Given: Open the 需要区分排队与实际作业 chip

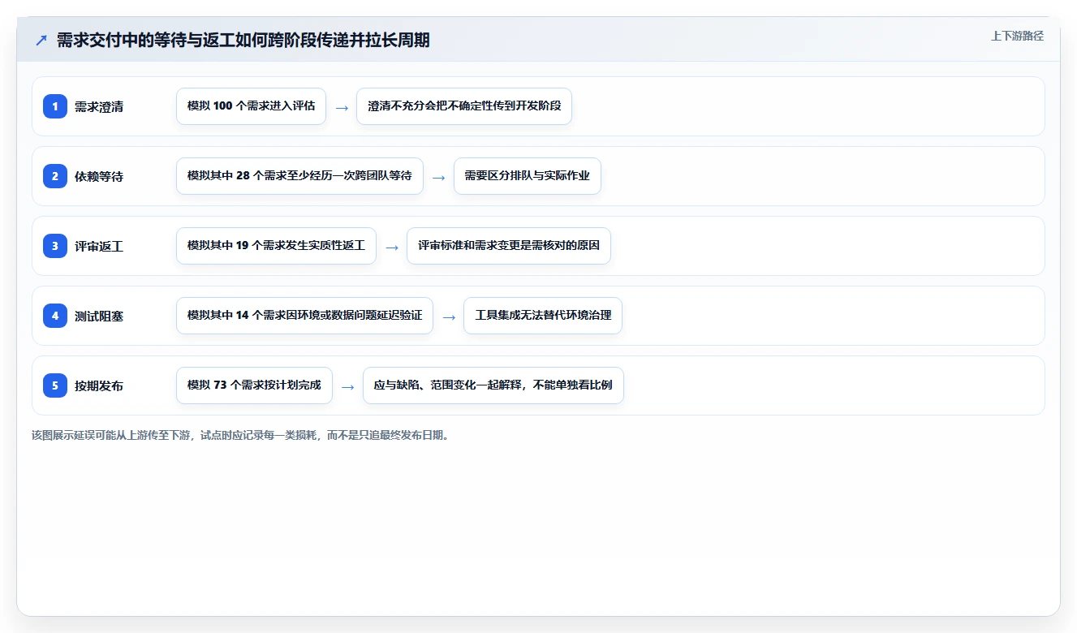Looking at the screenshot, I should (x=528, y=176).
